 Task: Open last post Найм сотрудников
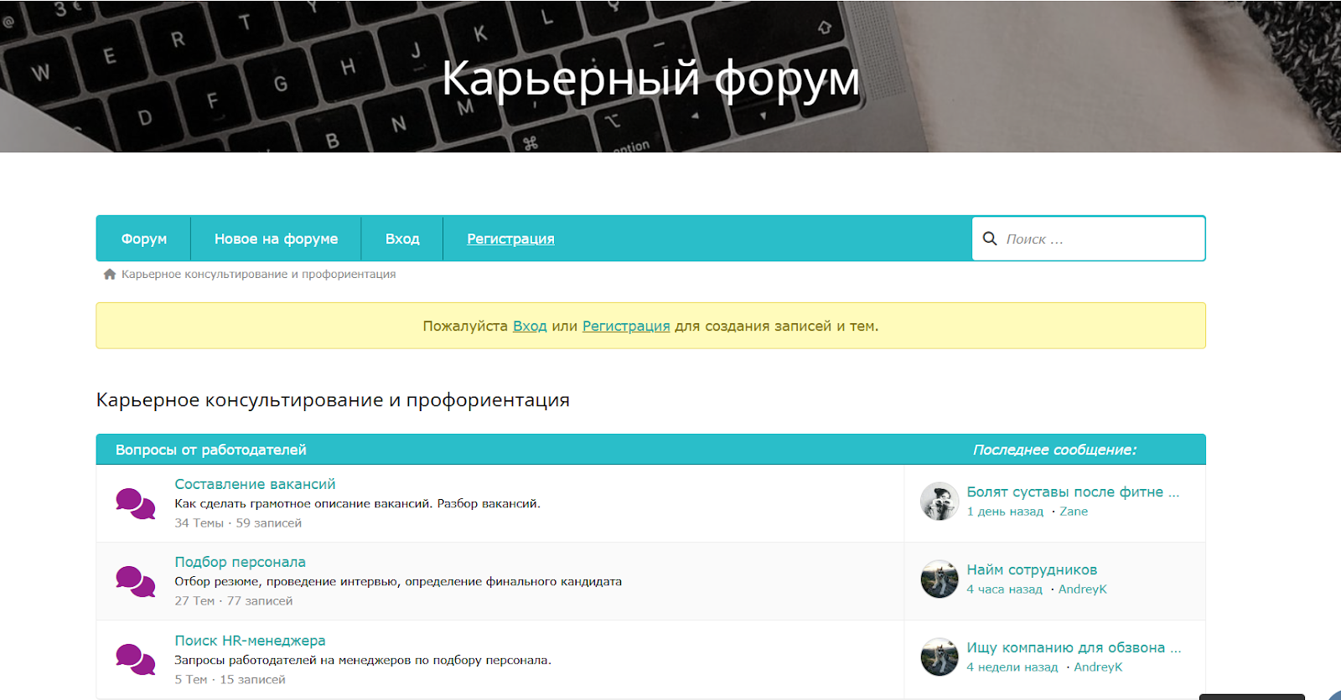tap(1032, 570)
